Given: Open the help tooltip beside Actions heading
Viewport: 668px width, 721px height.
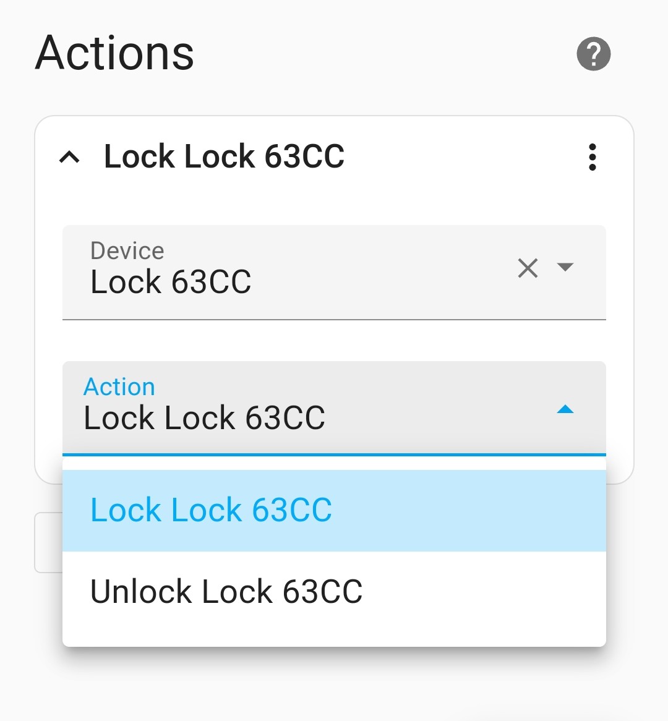Looking at the screenshot, I should pos(593,53).
